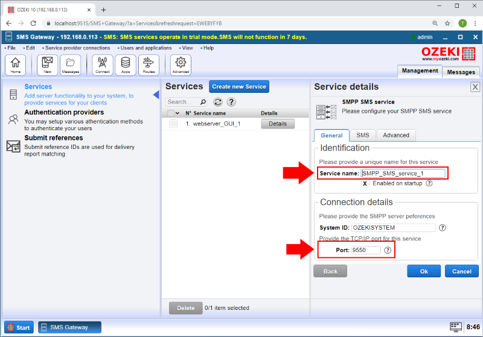Click the Start button on taskbar

point(19,327)
